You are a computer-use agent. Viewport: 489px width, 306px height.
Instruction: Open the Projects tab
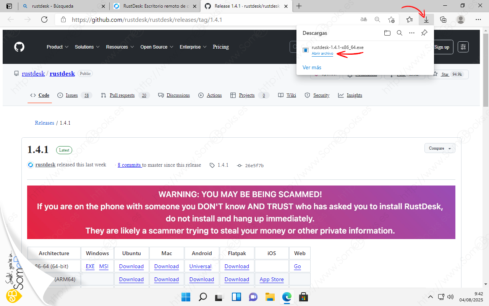pos(250,95)
